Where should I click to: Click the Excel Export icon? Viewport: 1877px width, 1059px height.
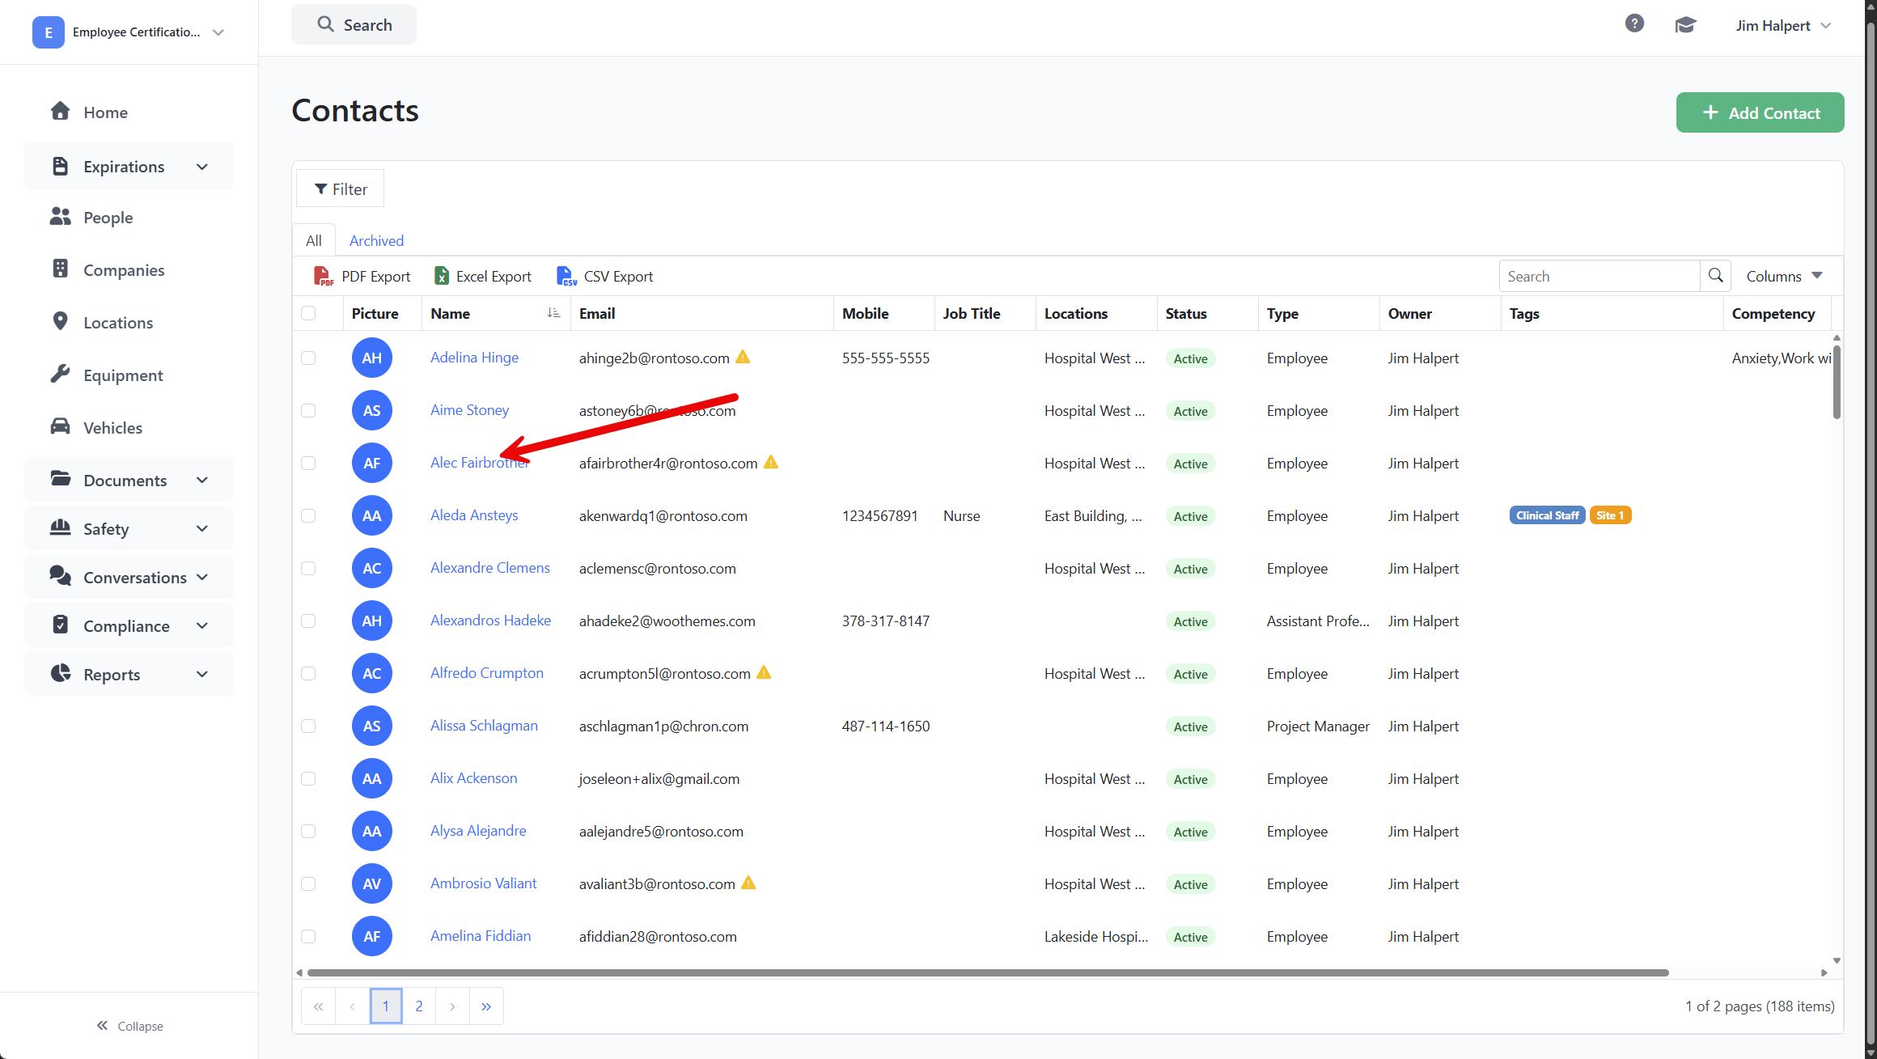(x=442, y=277)
